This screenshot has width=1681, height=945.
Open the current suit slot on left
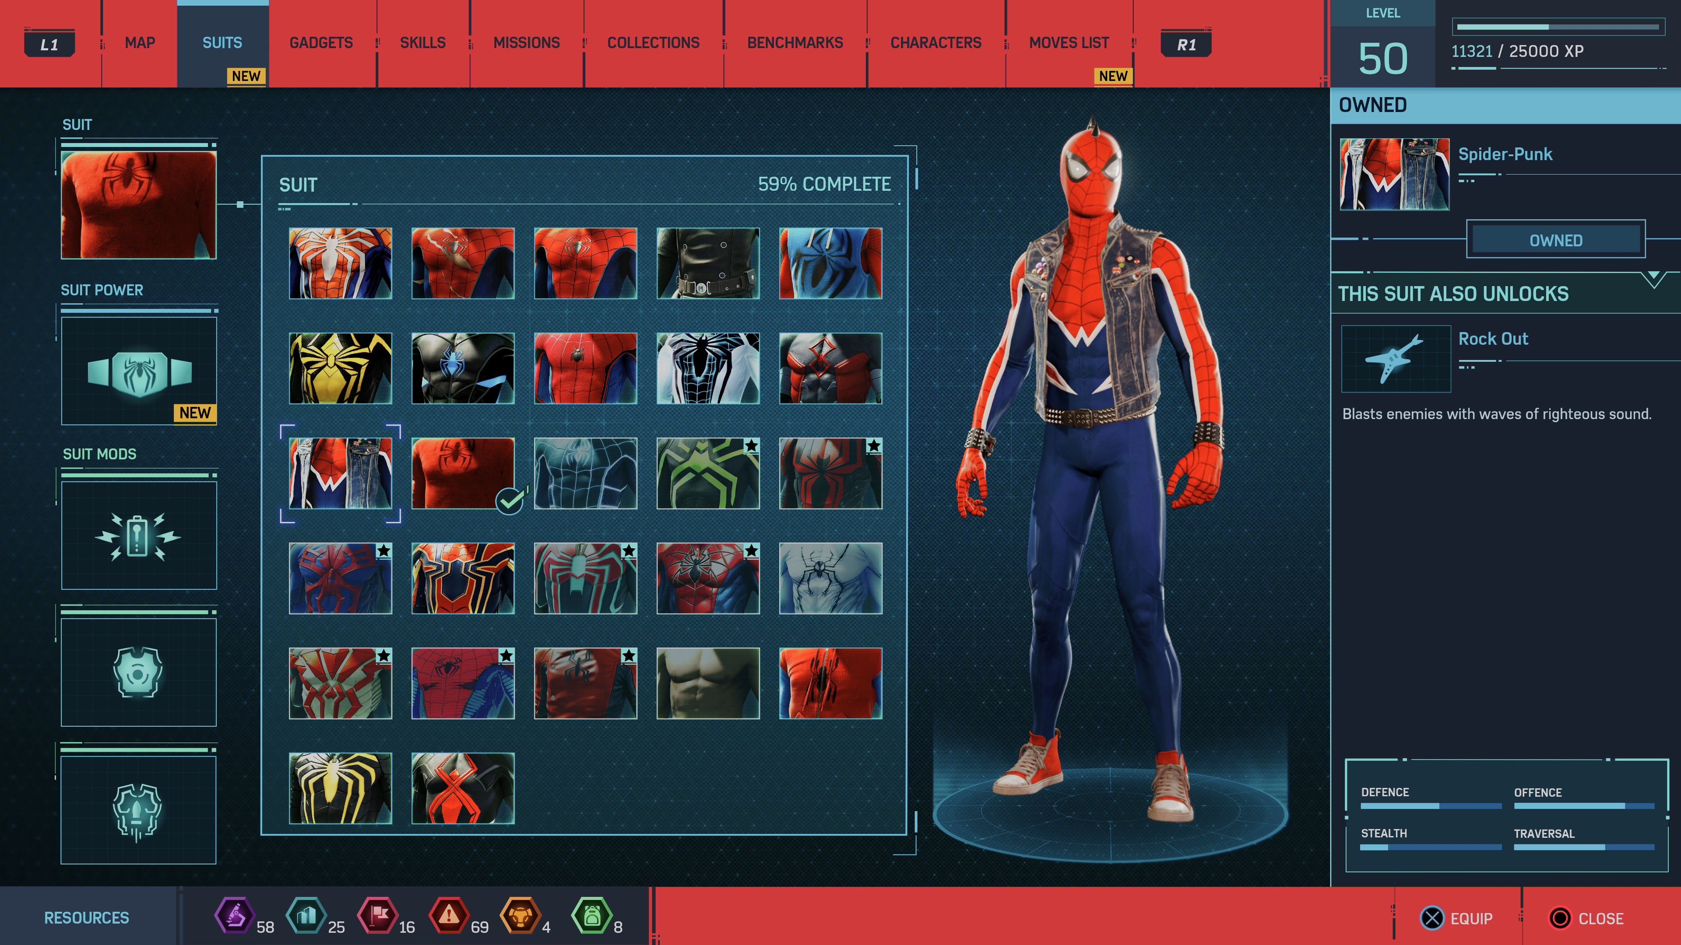139,205
